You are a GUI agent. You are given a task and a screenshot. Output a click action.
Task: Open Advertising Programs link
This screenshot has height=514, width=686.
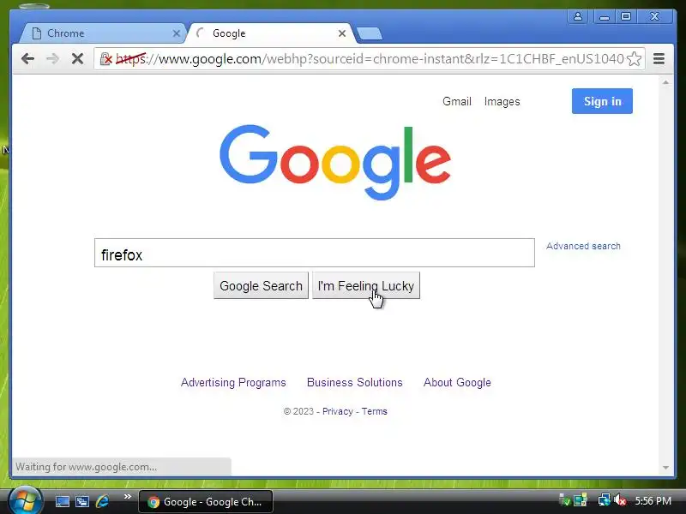[x=233, y=382]
